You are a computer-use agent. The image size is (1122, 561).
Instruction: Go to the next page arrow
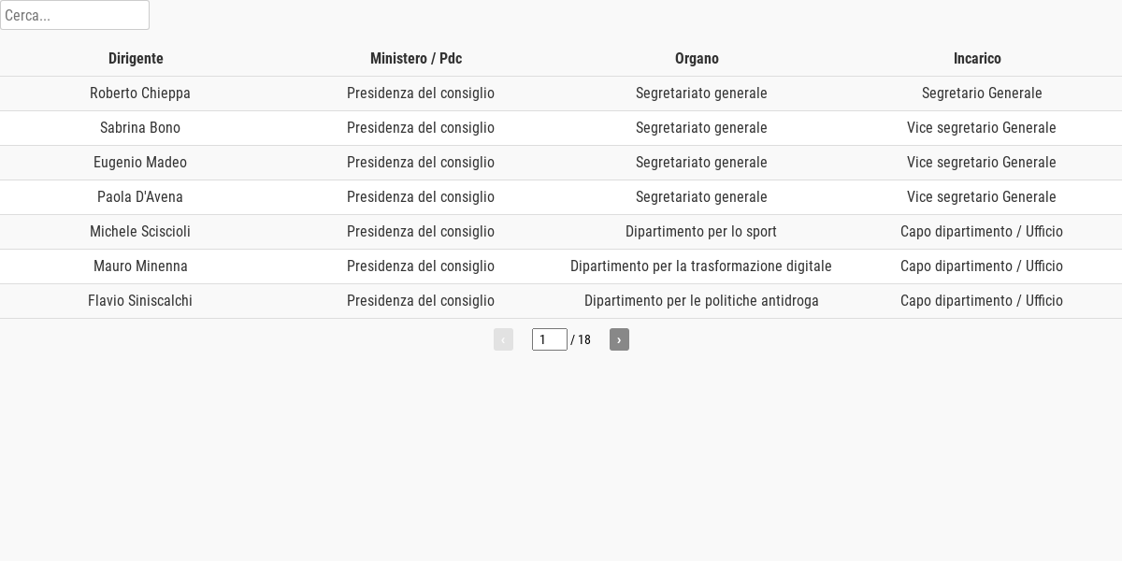coord(619,339)
